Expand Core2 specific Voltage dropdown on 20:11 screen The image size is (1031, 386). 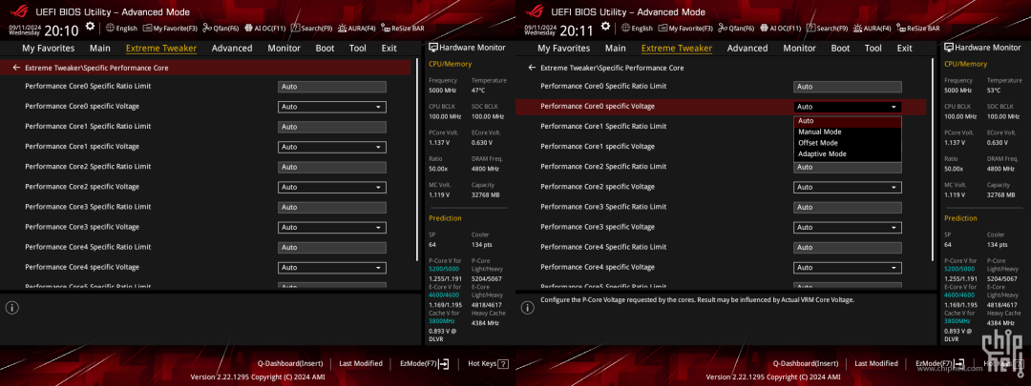pyautogui.click(x=848, y=187)
